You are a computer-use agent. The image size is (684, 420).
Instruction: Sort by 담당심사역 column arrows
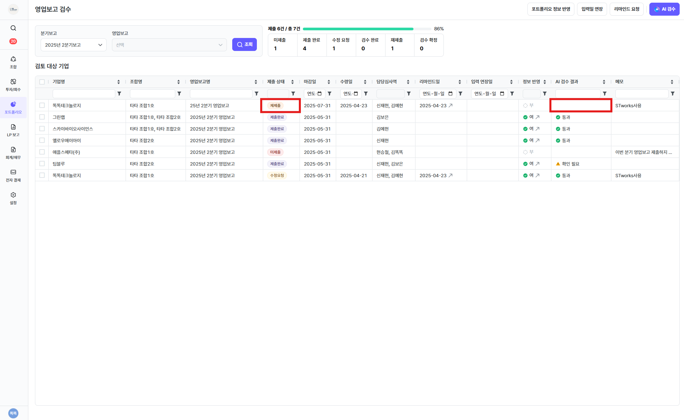coord(408,82)
